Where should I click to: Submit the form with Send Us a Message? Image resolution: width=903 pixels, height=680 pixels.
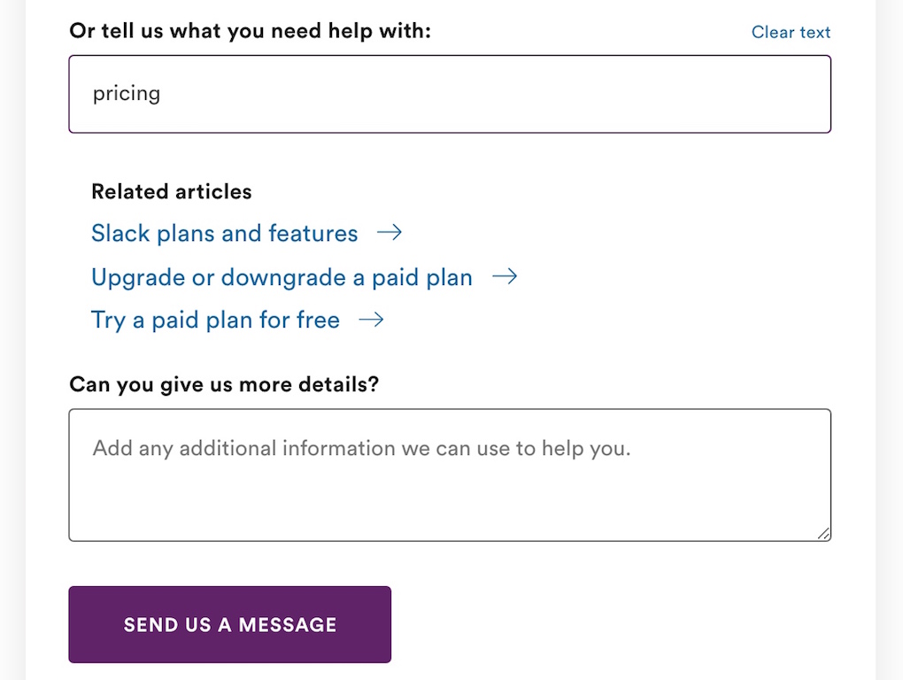(230, 625)
